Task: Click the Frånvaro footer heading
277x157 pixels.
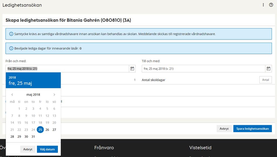Action: tap(104, 148)
